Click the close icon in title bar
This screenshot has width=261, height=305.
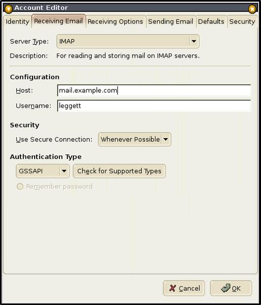[252, 9]
